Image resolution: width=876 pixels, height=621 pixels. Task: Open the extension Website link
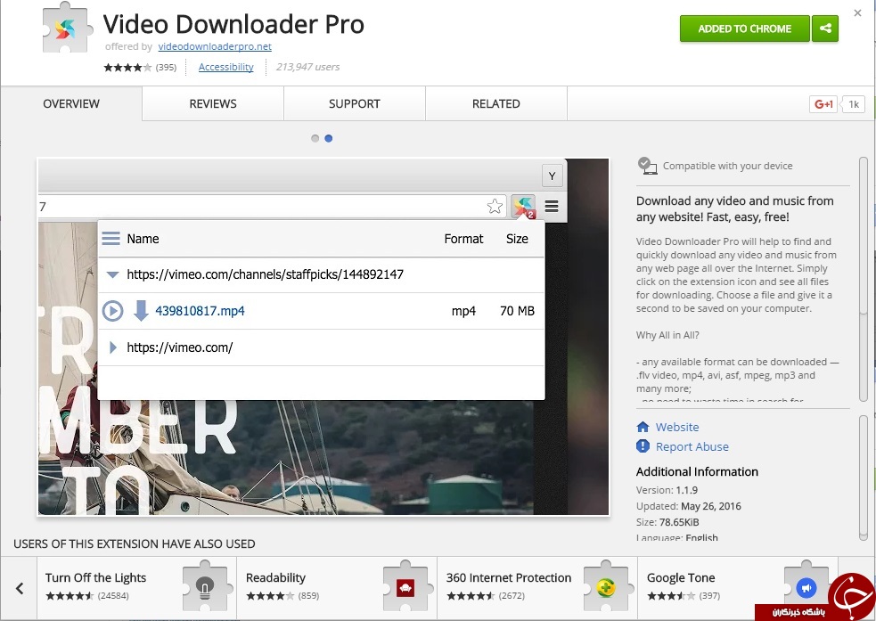(677, 428)
